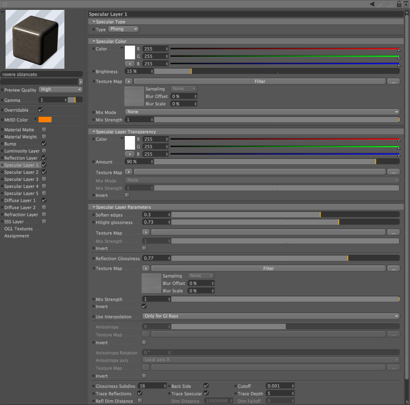Click the lock icon at top right
The width and height of the screenshot is (410, 405).
tap(399, 4)
